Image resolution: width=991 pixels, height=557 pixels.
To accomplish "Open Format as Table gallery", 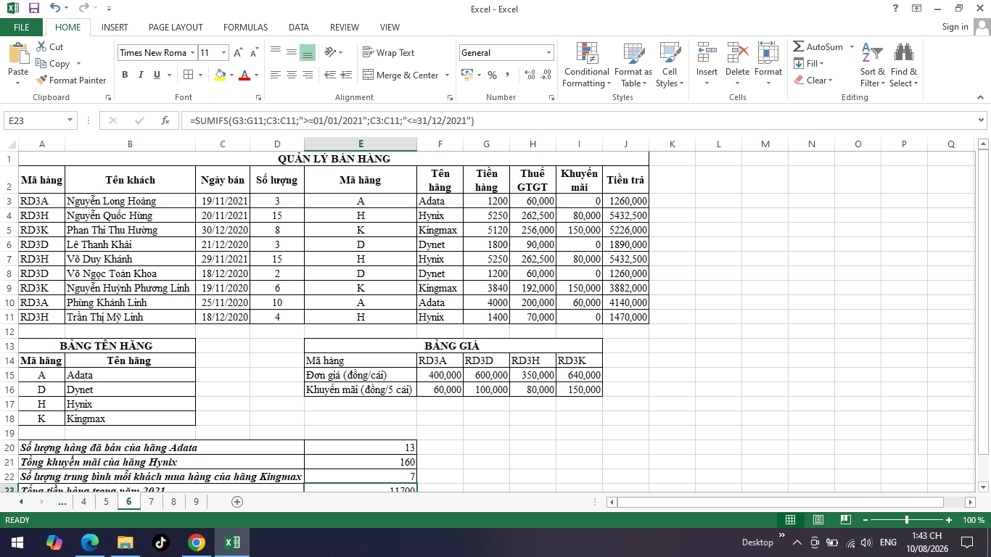I will (633, 65).
